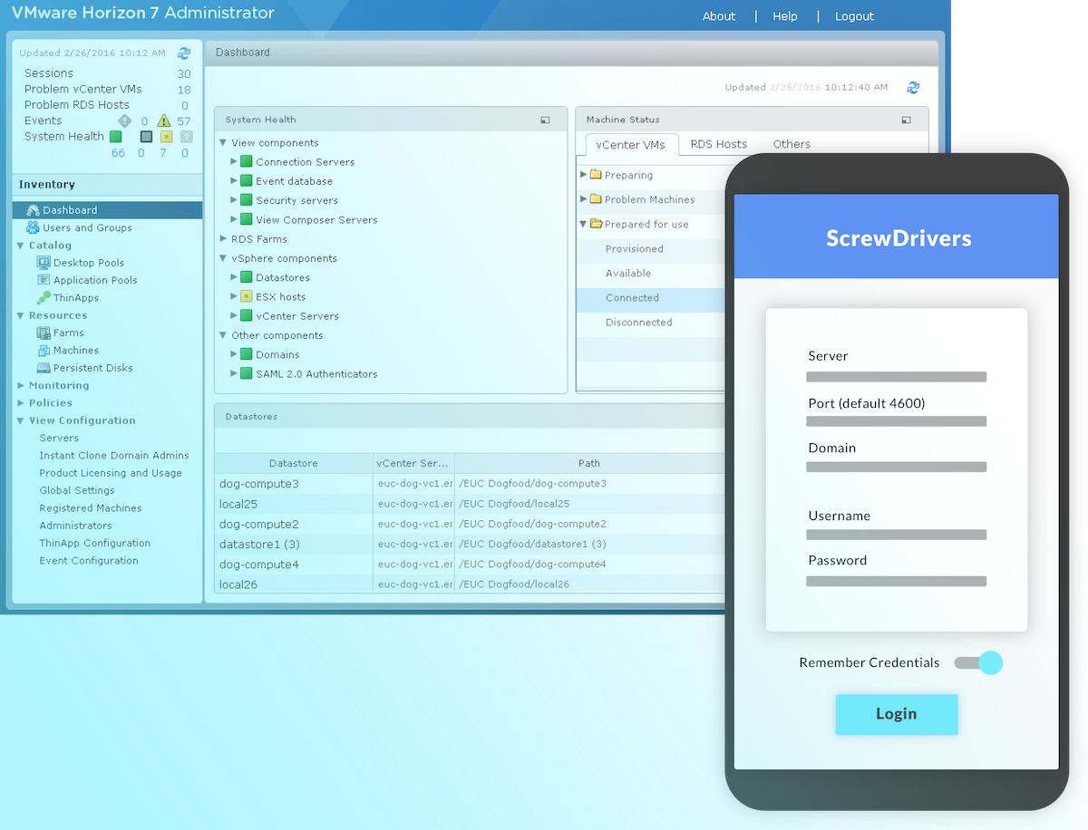Toggle the Remember Credentials switch
Viewport: 1088px width, 830px height.
coord(979,662)
